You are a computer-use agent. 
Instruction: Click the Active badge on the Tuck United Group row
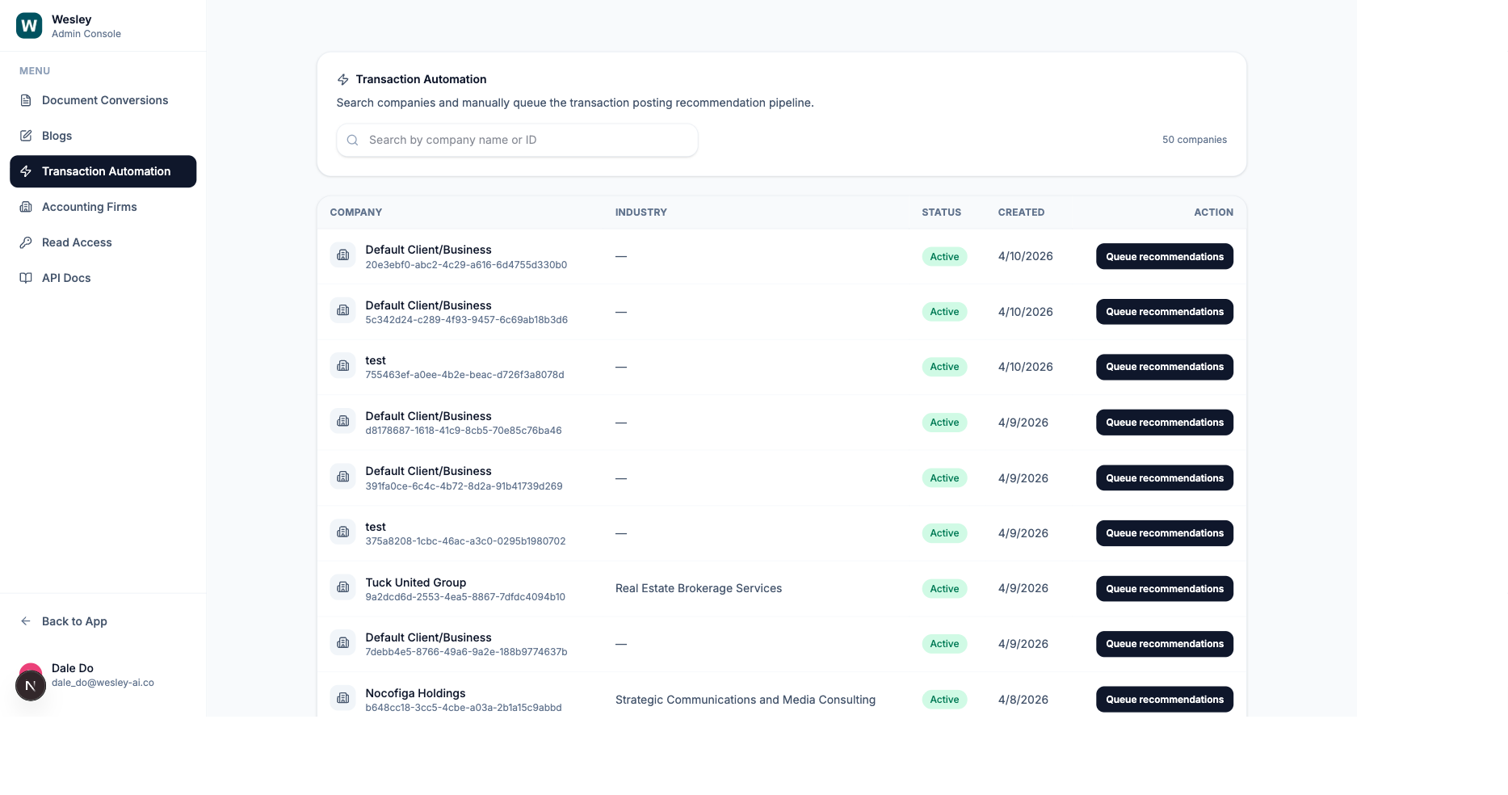tap(943, 588)
